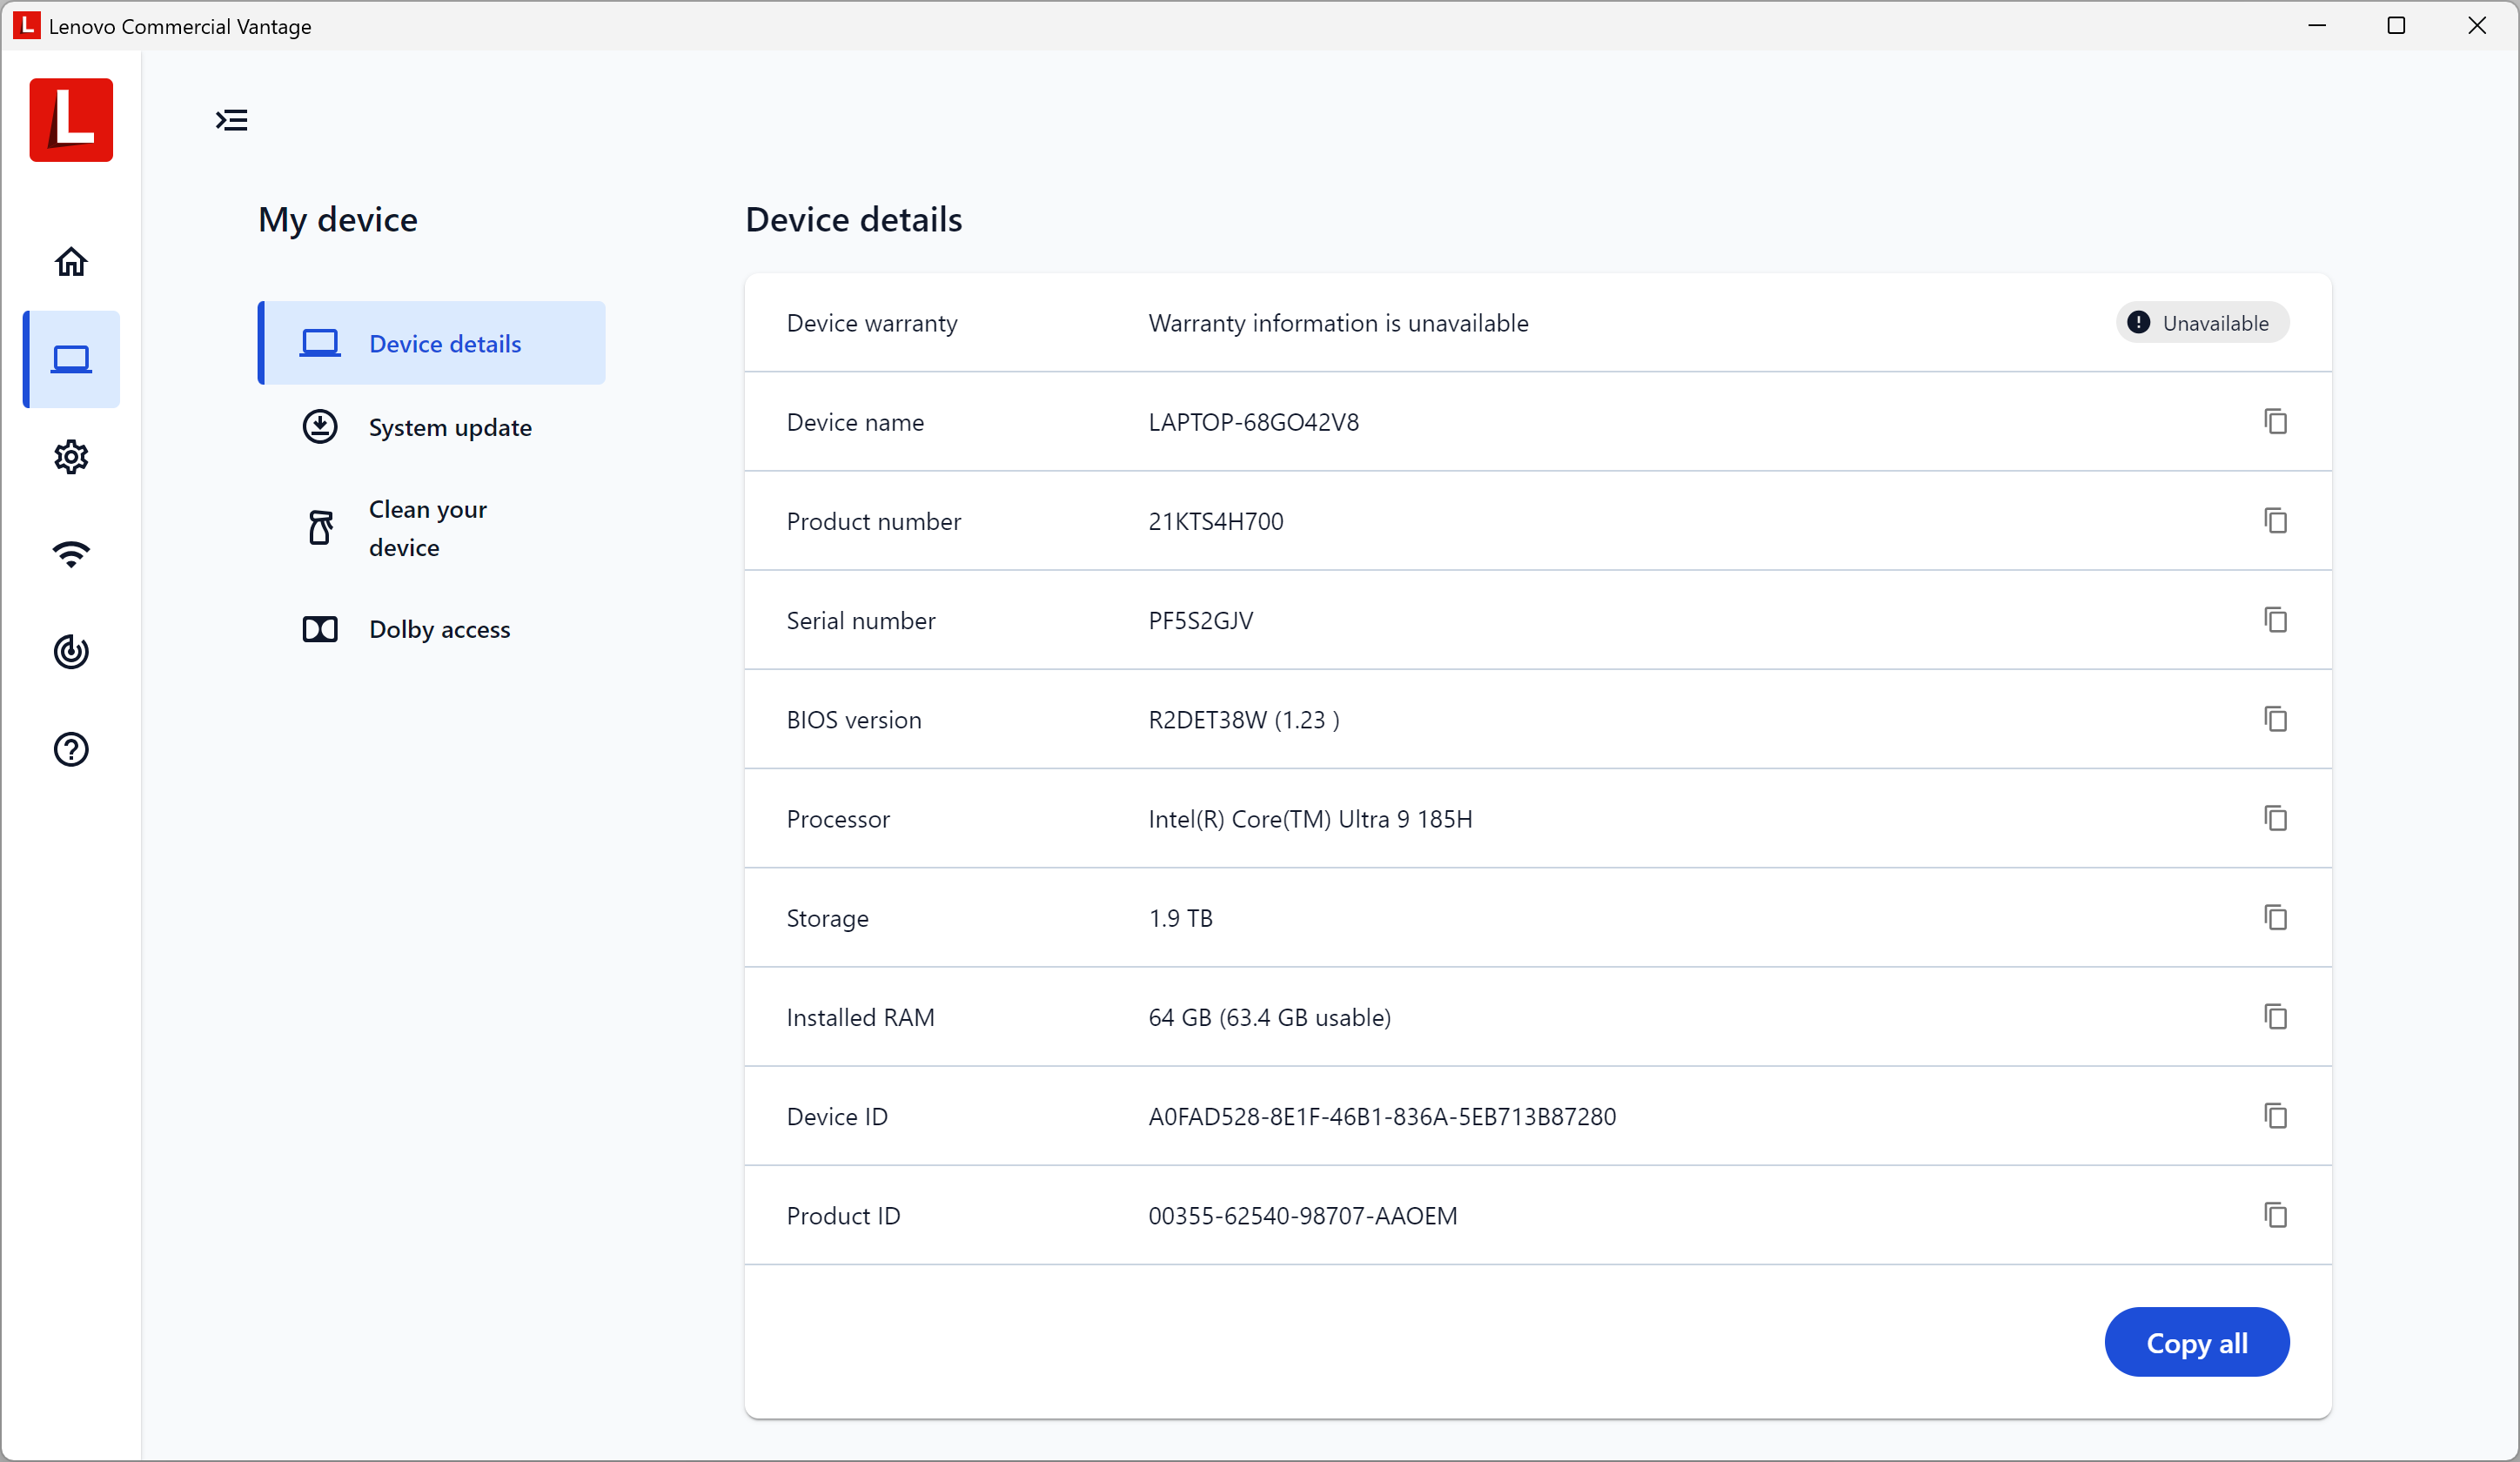Copy the Serial number value
The height and width of the screenshot is (1462, 2520).
pos(2275,620)
